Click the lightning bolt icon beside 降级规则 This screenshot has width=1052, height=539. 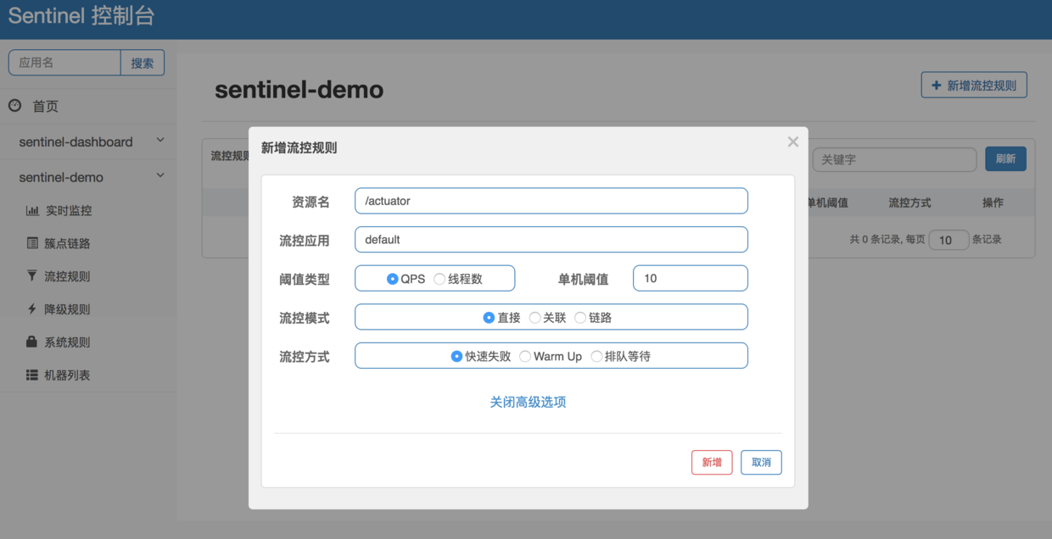click(x=32, y=309)
